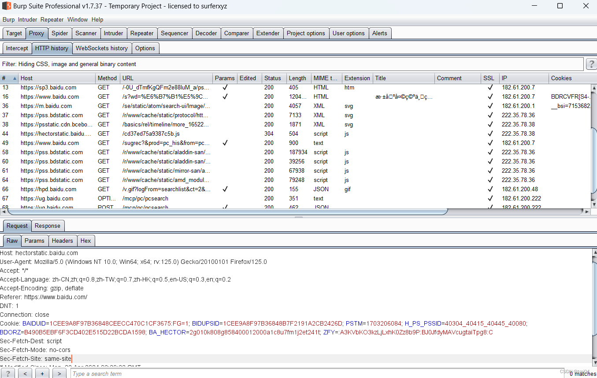Switch to the Scanner tab

[x=86, y=33]
